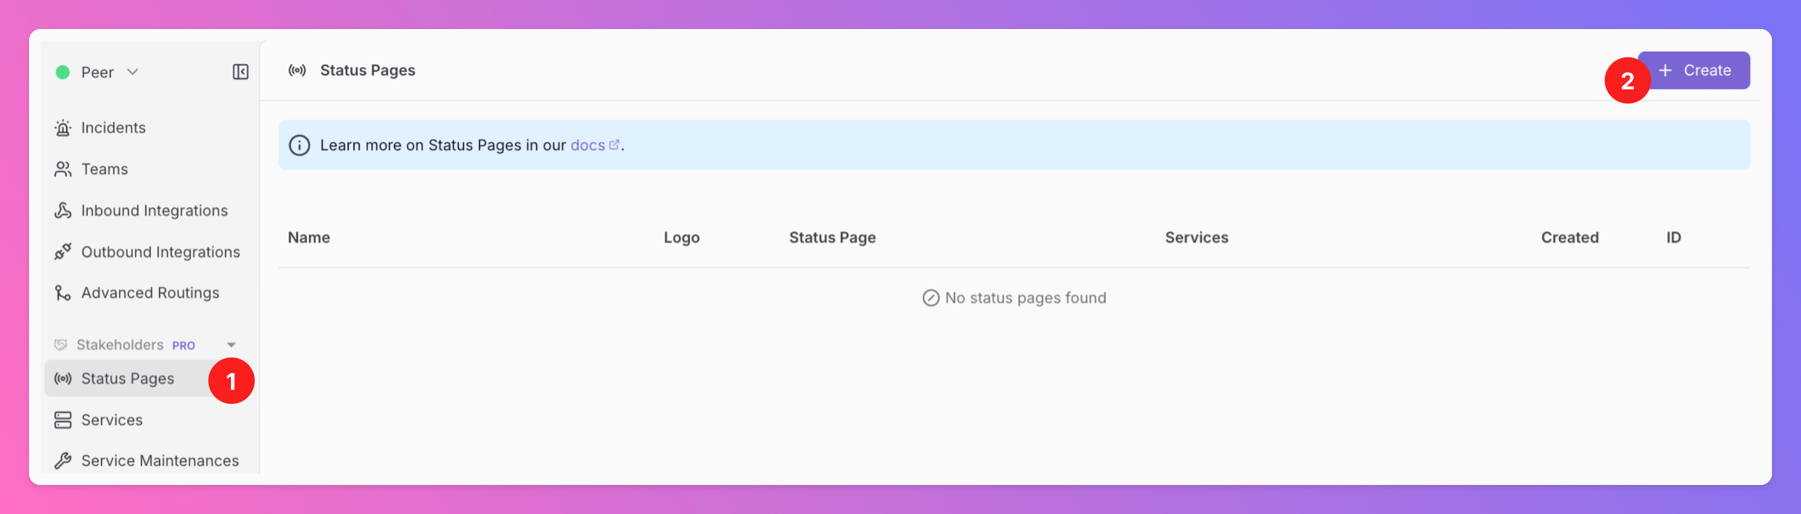Click the info icon in the banner
Screen dimensions: 1801x514
click(x=299, y=146)
